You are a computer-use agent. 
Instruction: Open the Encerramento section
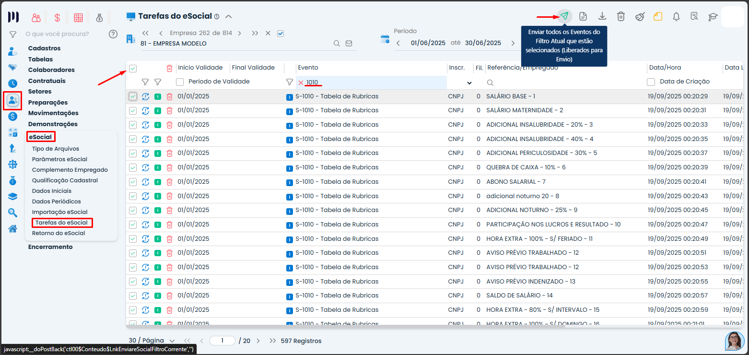coord(50,247)
